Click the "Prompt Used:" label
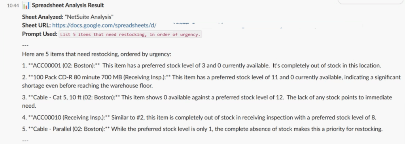This screenshot has height=144, width=405. (40, 34)
